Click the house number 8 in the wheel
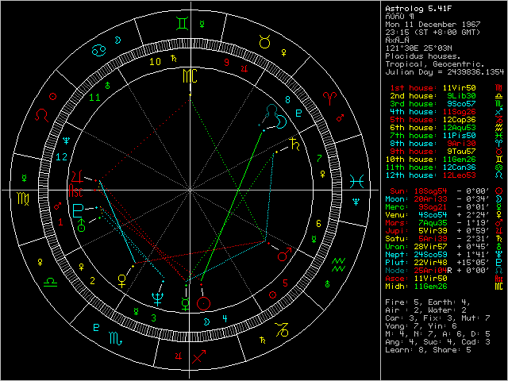Screen dimensions: 508x381 [x=287, y=100]
